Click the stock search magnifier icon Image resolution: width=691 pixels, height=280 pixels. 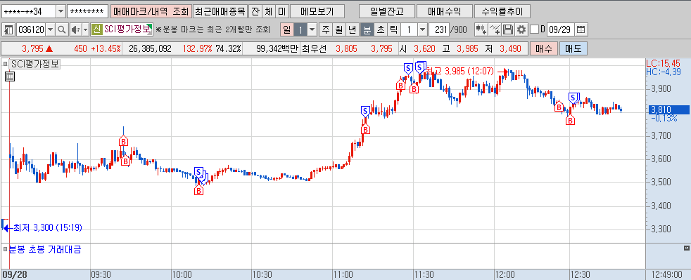point(62,30)
